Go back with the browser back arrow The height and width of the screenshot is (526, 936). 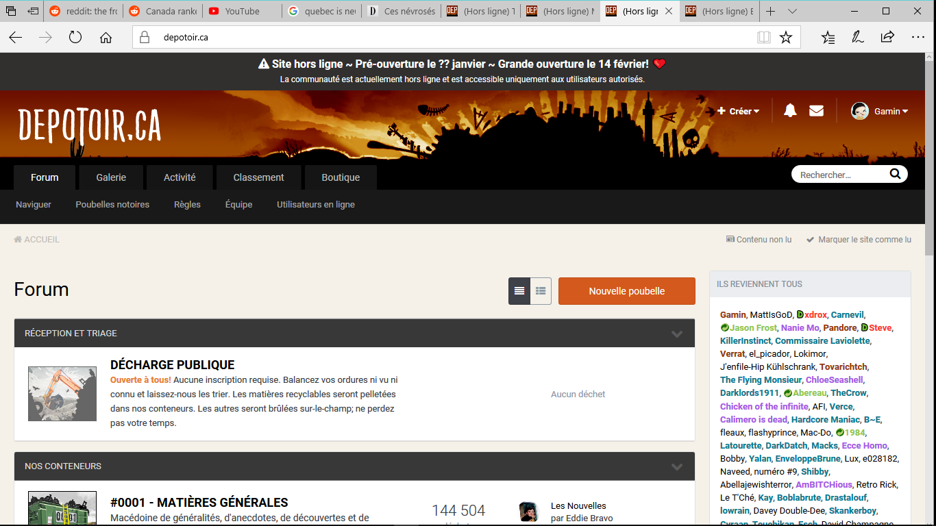pos(15,38)
